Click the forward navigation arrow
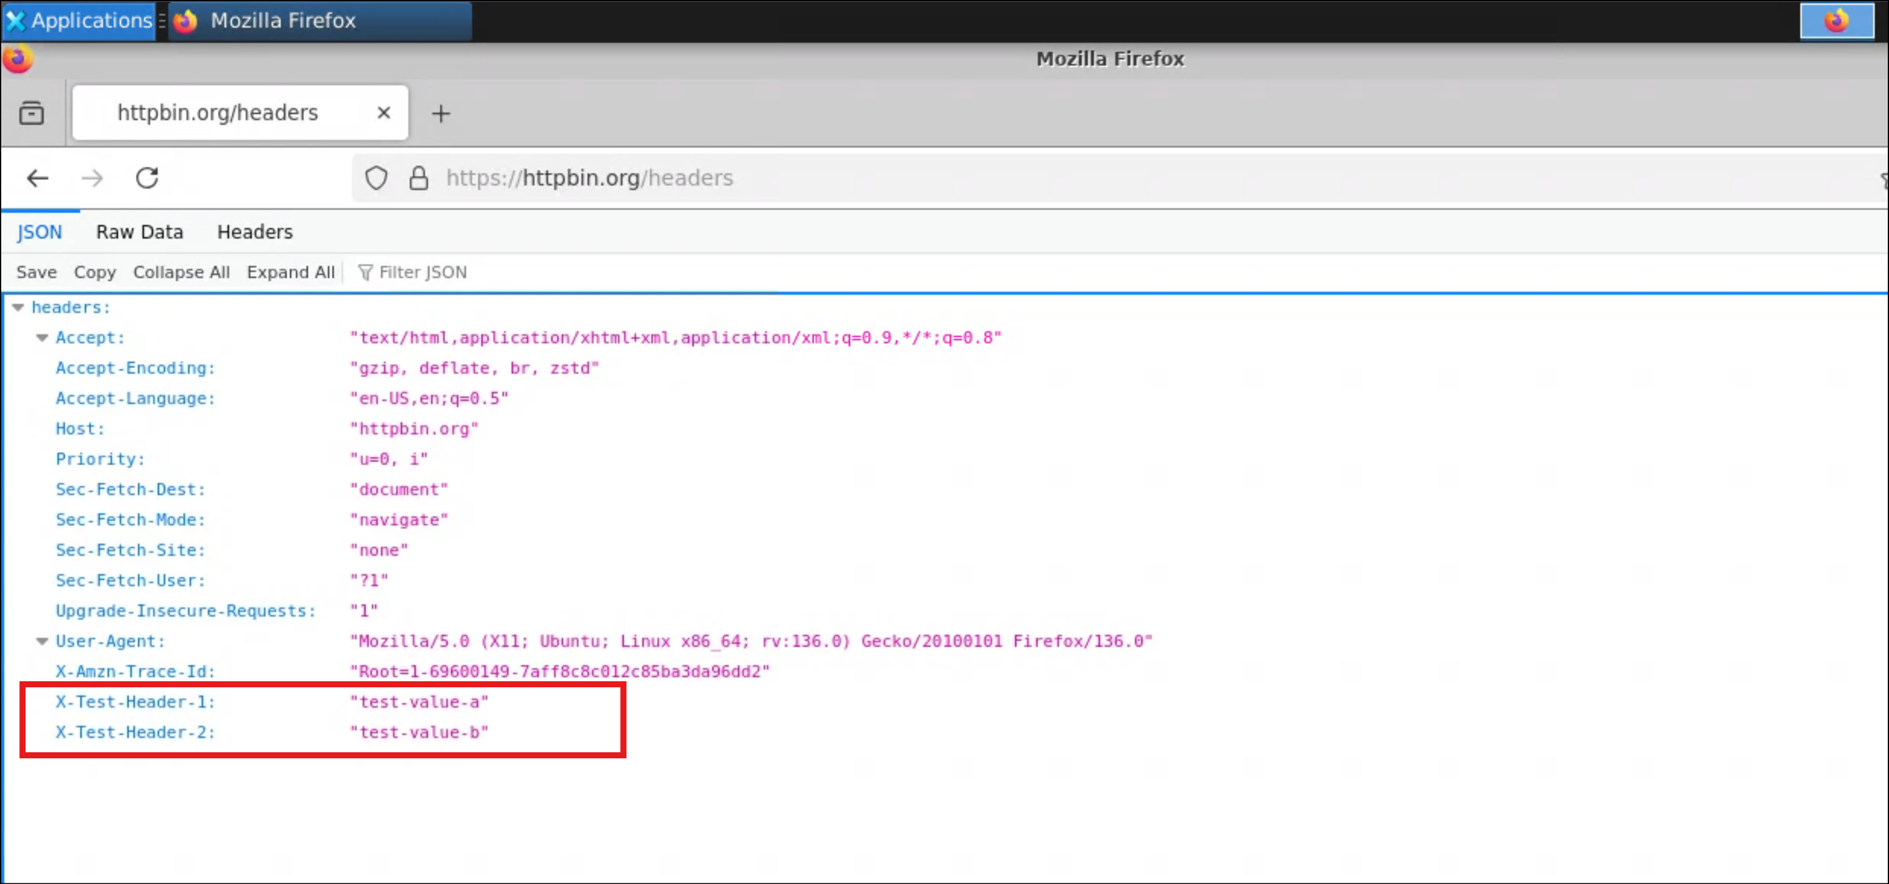Viewport: 1889px width, 884px height. pos(92,178)
